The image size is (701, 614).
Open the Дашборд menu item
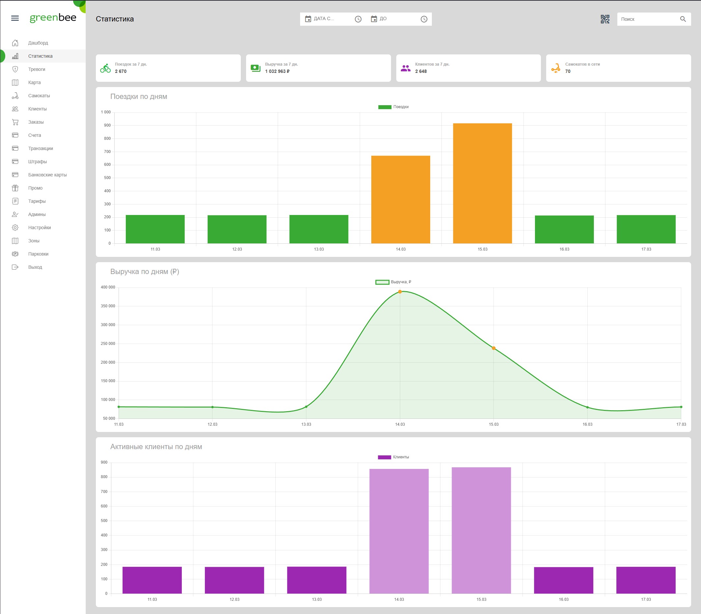click(x=38, y=43)
